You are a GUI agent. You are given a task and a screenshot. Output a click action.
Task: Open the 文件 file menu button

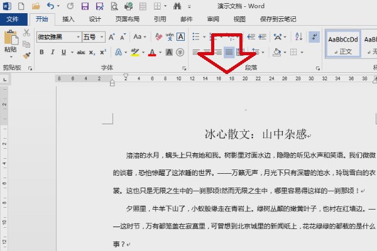point(13,19)
